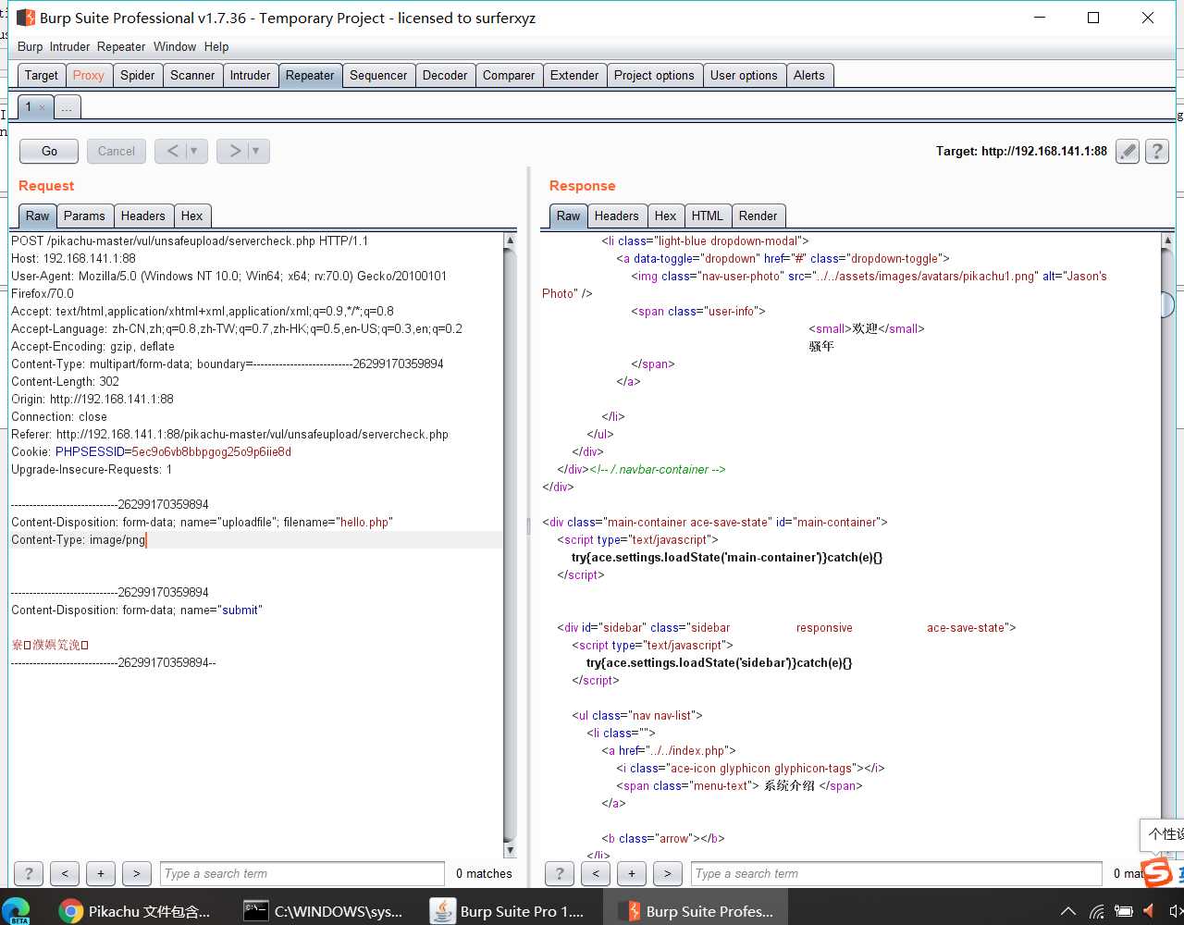Click the Cancel button
This screenshot has height=925, width=1184.
(x=117, y=151)
